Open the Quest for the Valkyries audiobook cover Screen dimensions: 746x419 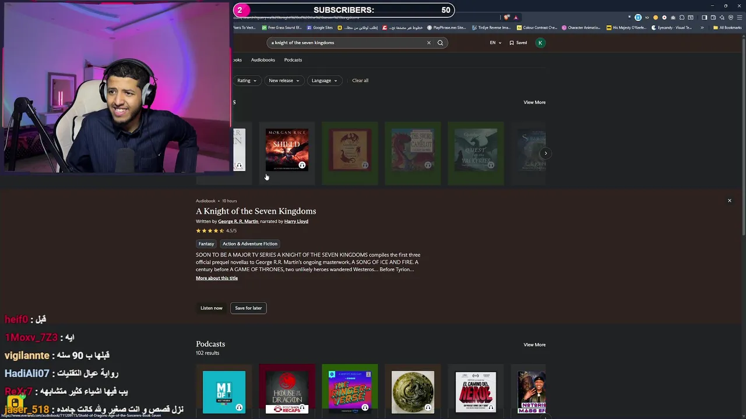coord(476,150)
